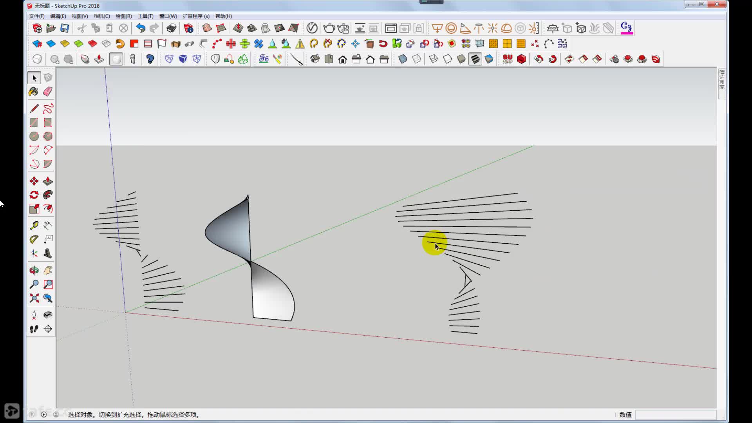
Task: Toggle X-Ray face style
Action: click(x=403, y=59)
